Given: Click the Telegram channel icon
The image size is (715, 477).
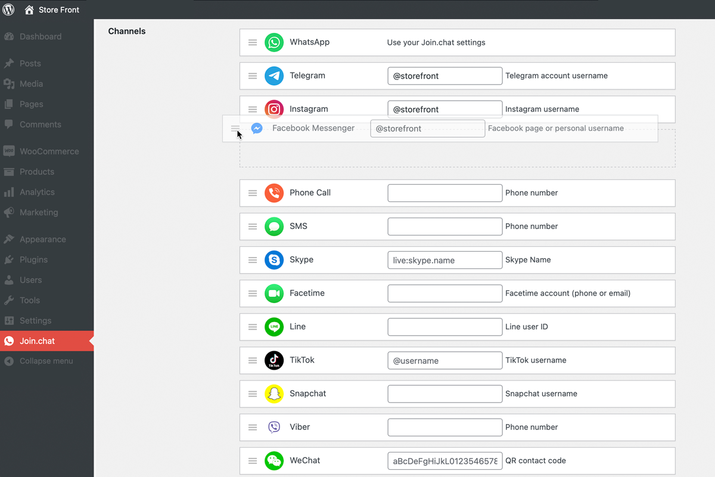Looking at the screenshot, I should click(274, 76).
